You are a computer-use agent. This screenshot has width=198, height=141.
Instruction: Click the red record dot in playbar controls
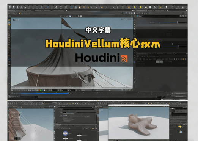[x=39, y=90]
